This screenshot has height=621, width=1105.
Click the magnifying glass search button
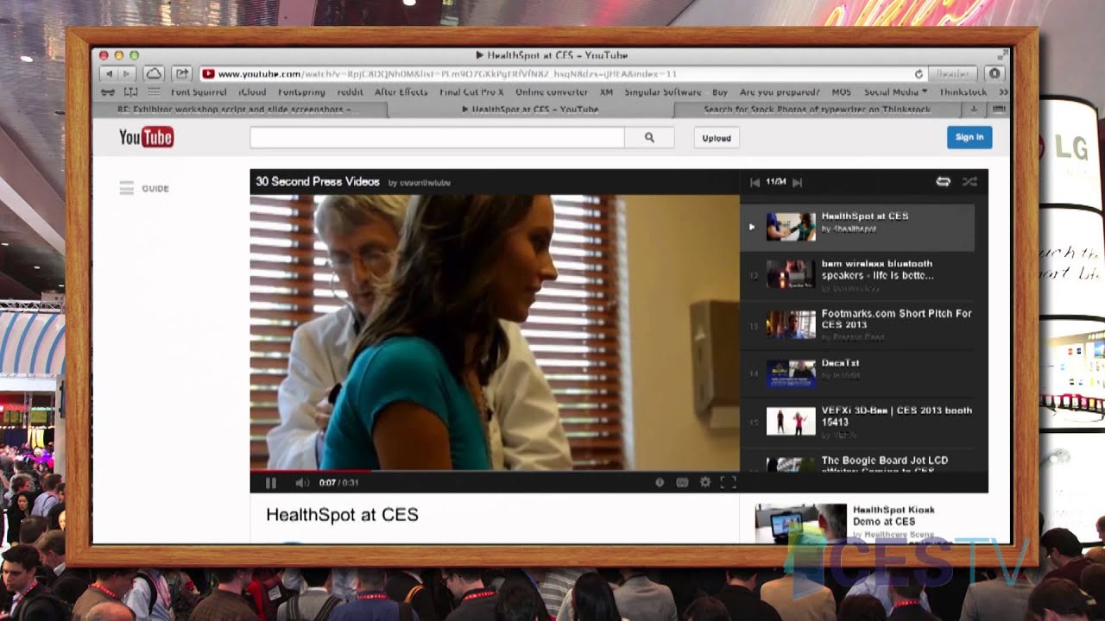[649, 138]
